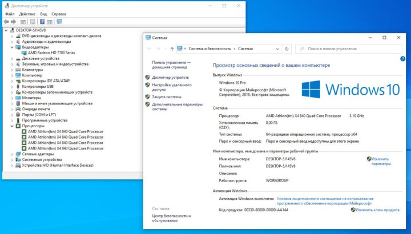Expand the Сетевые адаптеры category
Screen dimensions: 411x234
point(12,154)
